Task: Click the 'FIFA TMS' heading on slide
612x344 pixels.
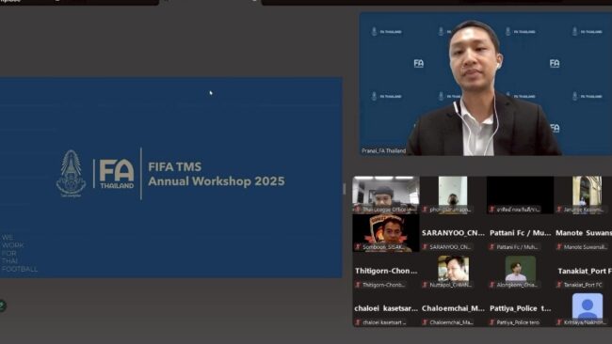Action: click(x=174, y=166)
